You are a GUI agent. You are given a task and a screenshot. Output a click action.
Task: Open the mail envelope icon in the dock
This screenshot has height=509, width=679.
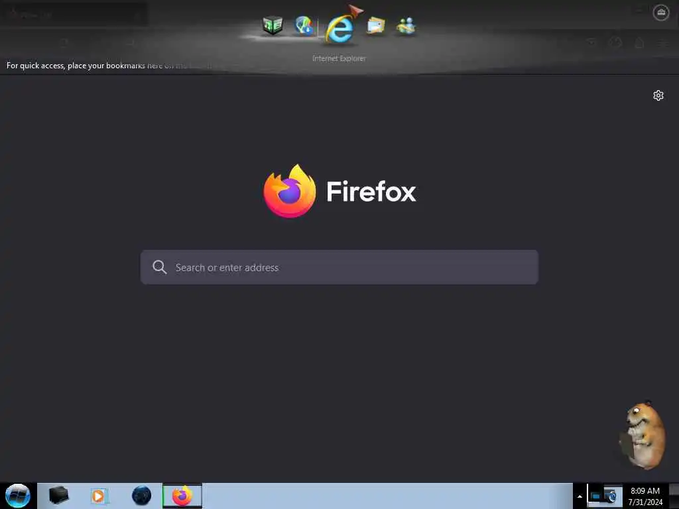[375, 26]
